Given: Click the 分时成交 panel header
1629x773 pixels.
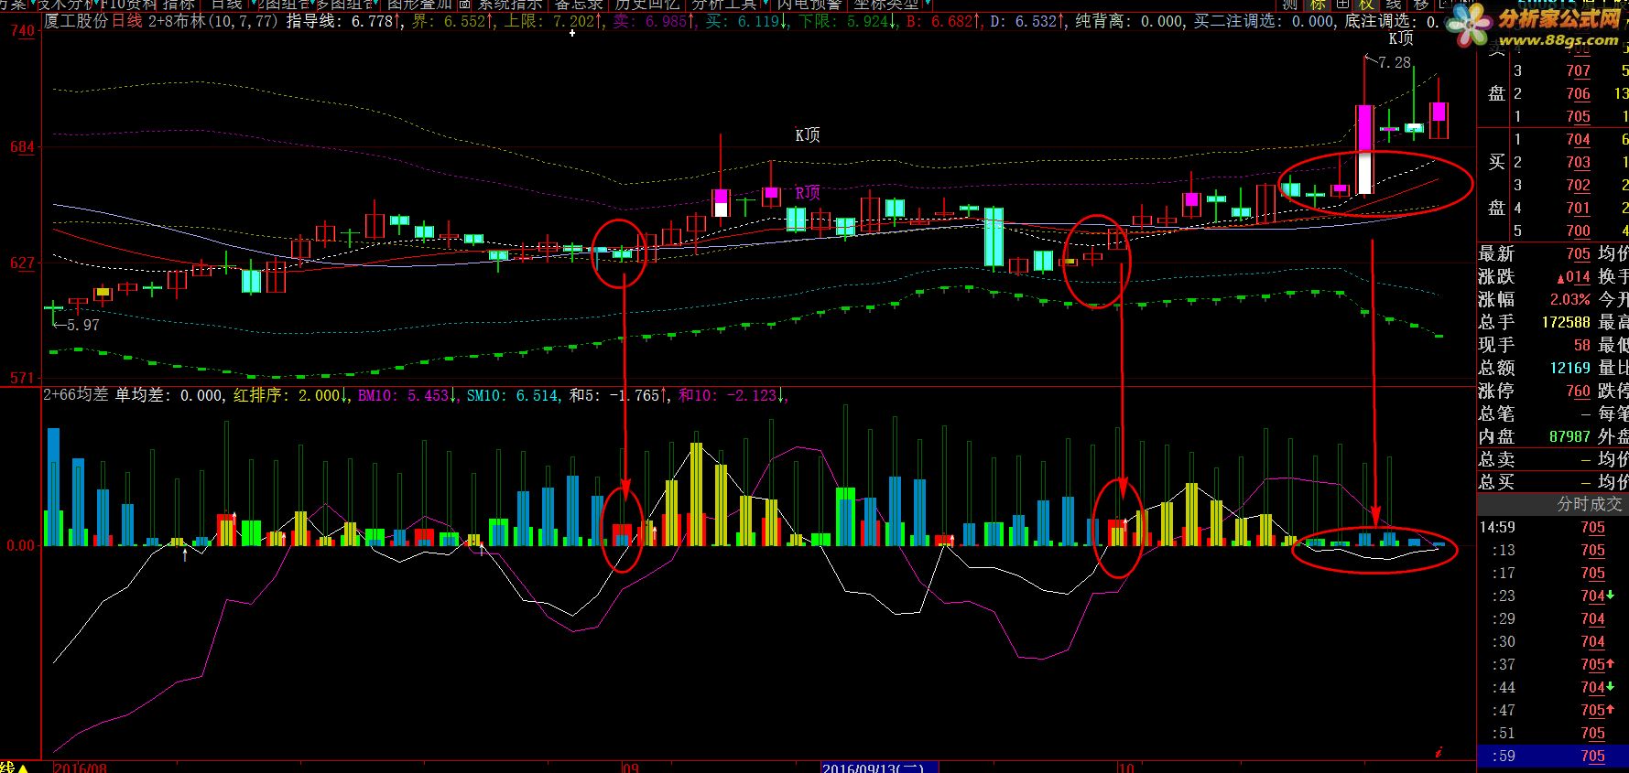Looking at the screenshot, I should tap(1590, 503).
